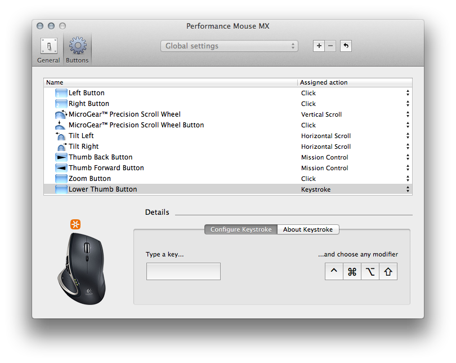The height and width of the screenshot is (363, 456).
Task: Select the Zoom Button row text
Action: click(90, 179)
